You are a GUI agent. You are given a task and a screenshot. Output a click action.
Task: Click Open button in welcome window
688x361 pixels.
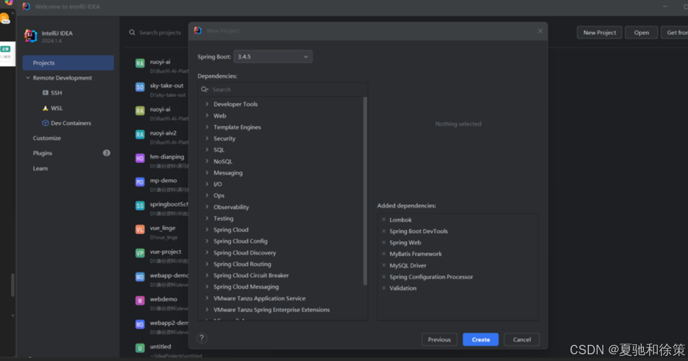point(641,33)
